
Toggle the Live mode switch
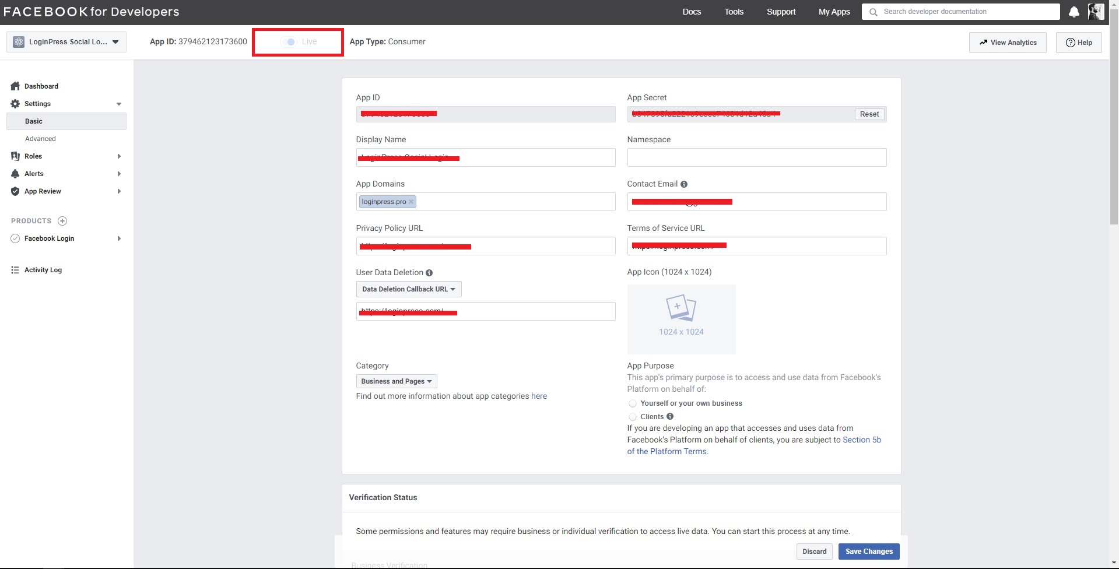[x=289, y=42]
